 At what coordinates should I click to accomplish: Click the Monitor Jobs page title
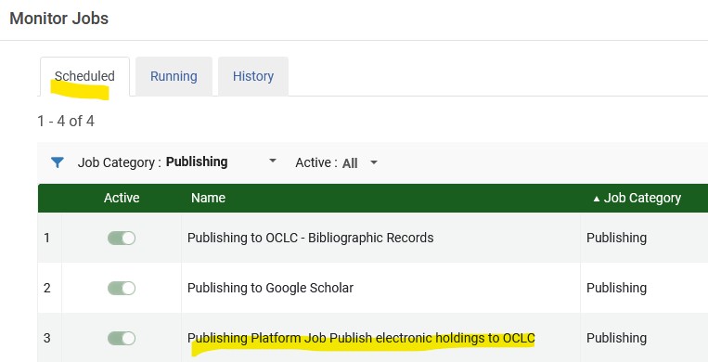(59, 19)
